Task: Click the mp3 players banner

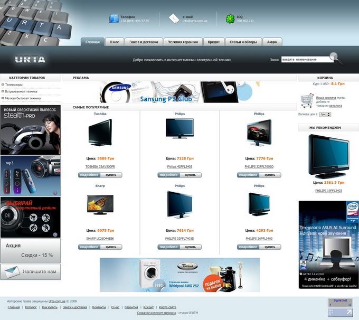Action: (31, 176)
